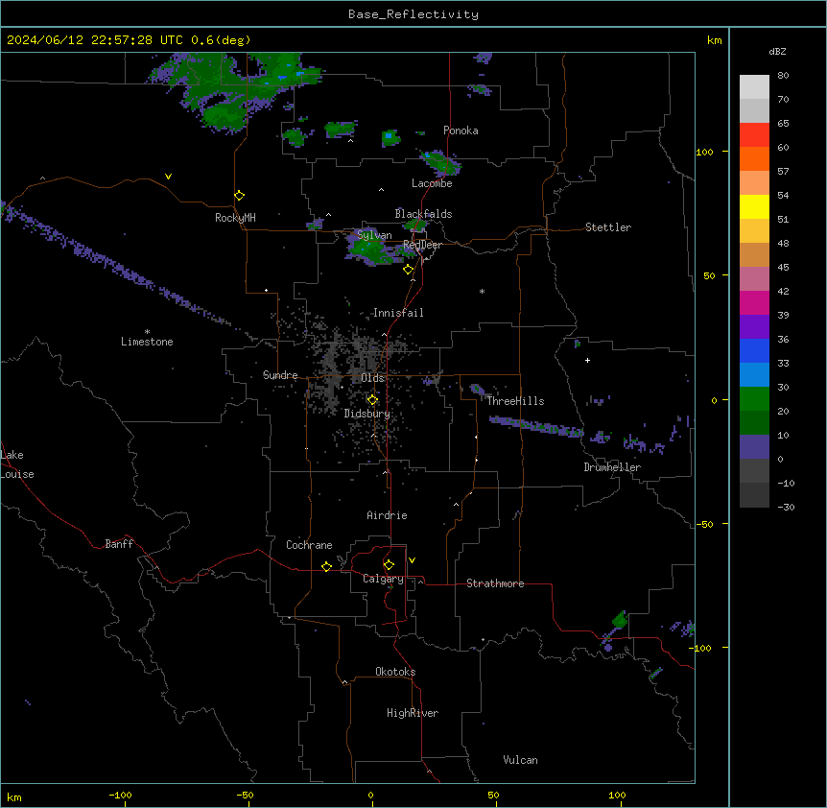This screenshot has height=808, width=827.
Task: Click the yellow marker below Cochrane
Action: click(x=326, y=566)
